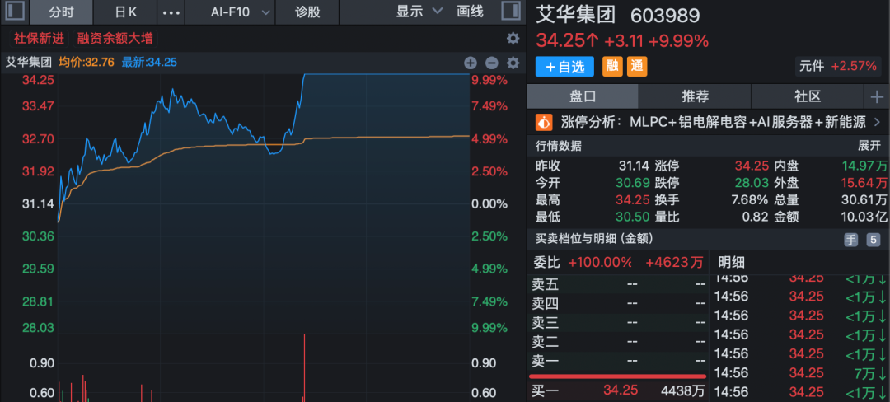The width and height of the screenshot is (890, 402).
Task: Click the 卖一 ask row
Action: 618,361
